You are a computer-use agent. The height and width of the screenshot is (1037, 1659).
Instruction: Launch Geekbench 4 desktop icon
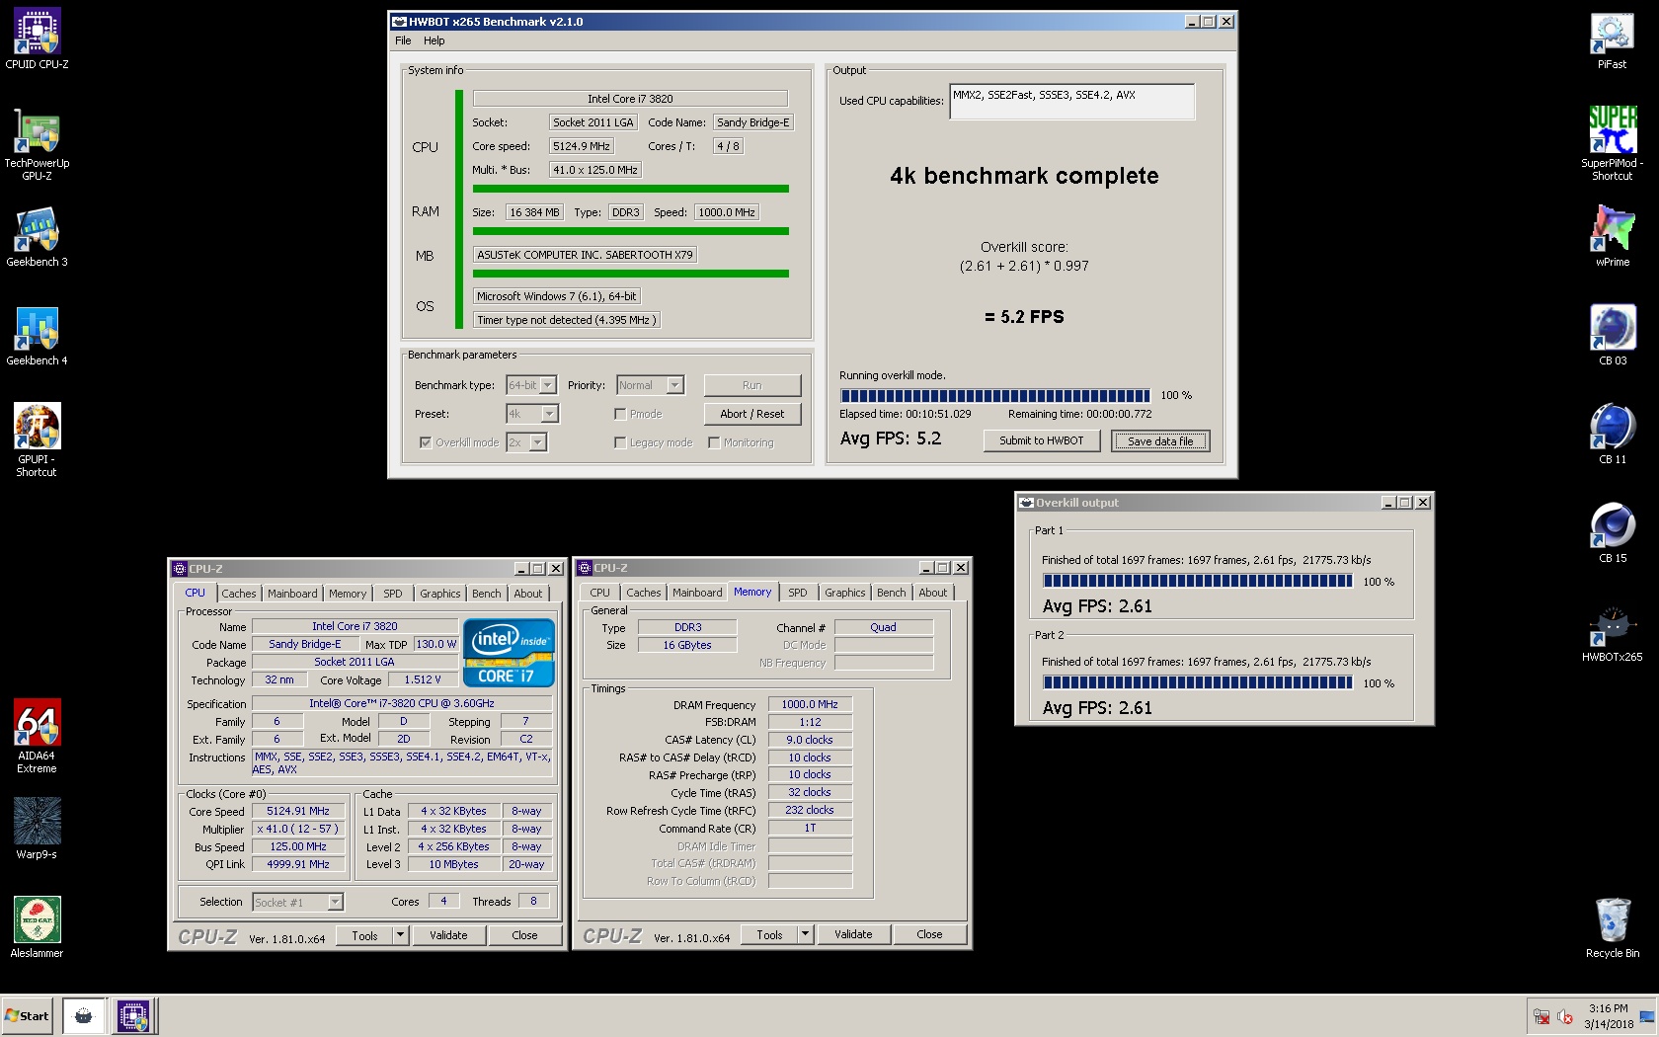(x=37, y=336)
